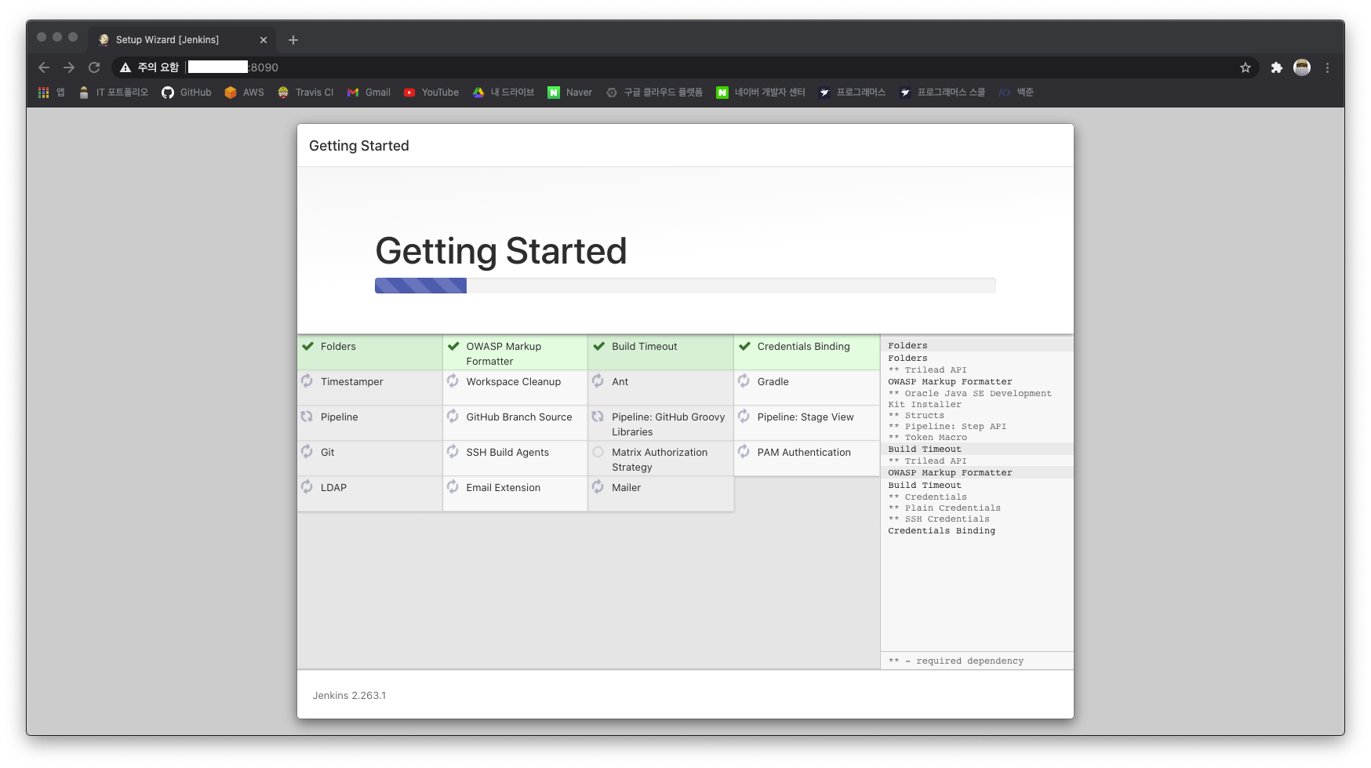This screenshot has width=1371, height=768.
Task: Click the spinner icon next to PAM Authentication
Action: coord(744,452)
